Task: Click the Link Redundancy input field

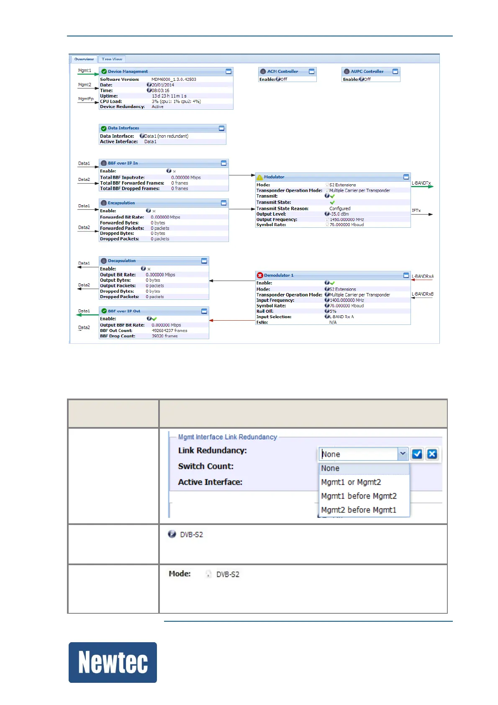Action: tap(359, 454)
